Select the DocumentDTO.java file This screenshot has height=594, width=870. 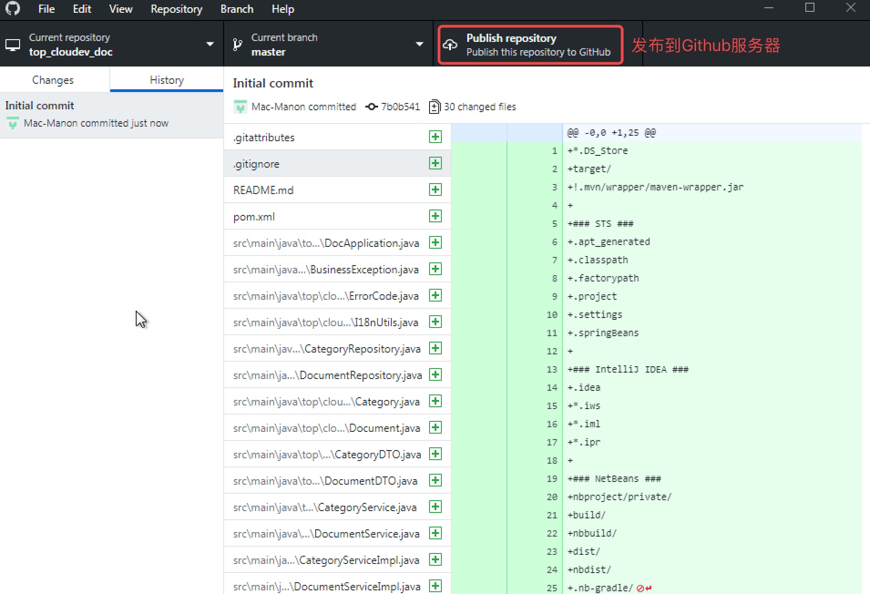(x=338, y=481)
